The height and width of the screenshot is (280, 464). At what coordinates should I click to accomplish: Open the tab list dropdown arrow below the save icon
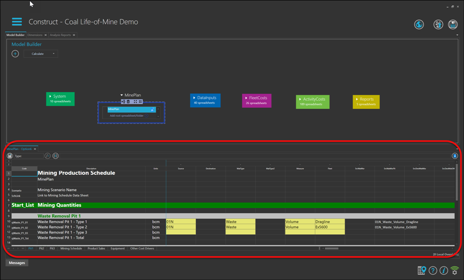tap(457, 35)
